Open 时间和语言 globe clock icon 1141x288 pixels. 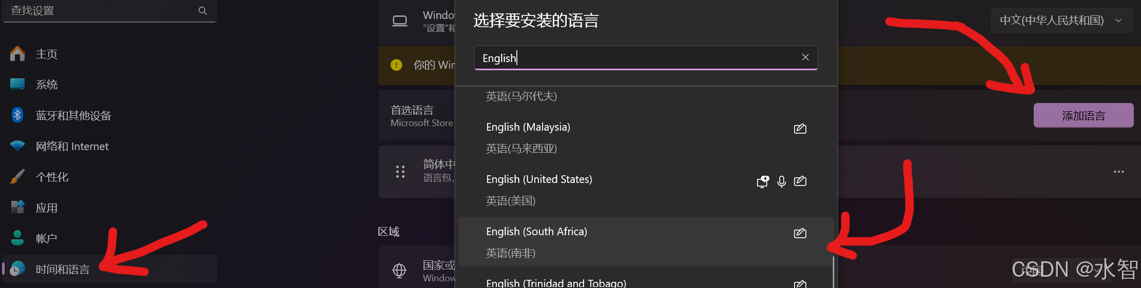point(17,269)
